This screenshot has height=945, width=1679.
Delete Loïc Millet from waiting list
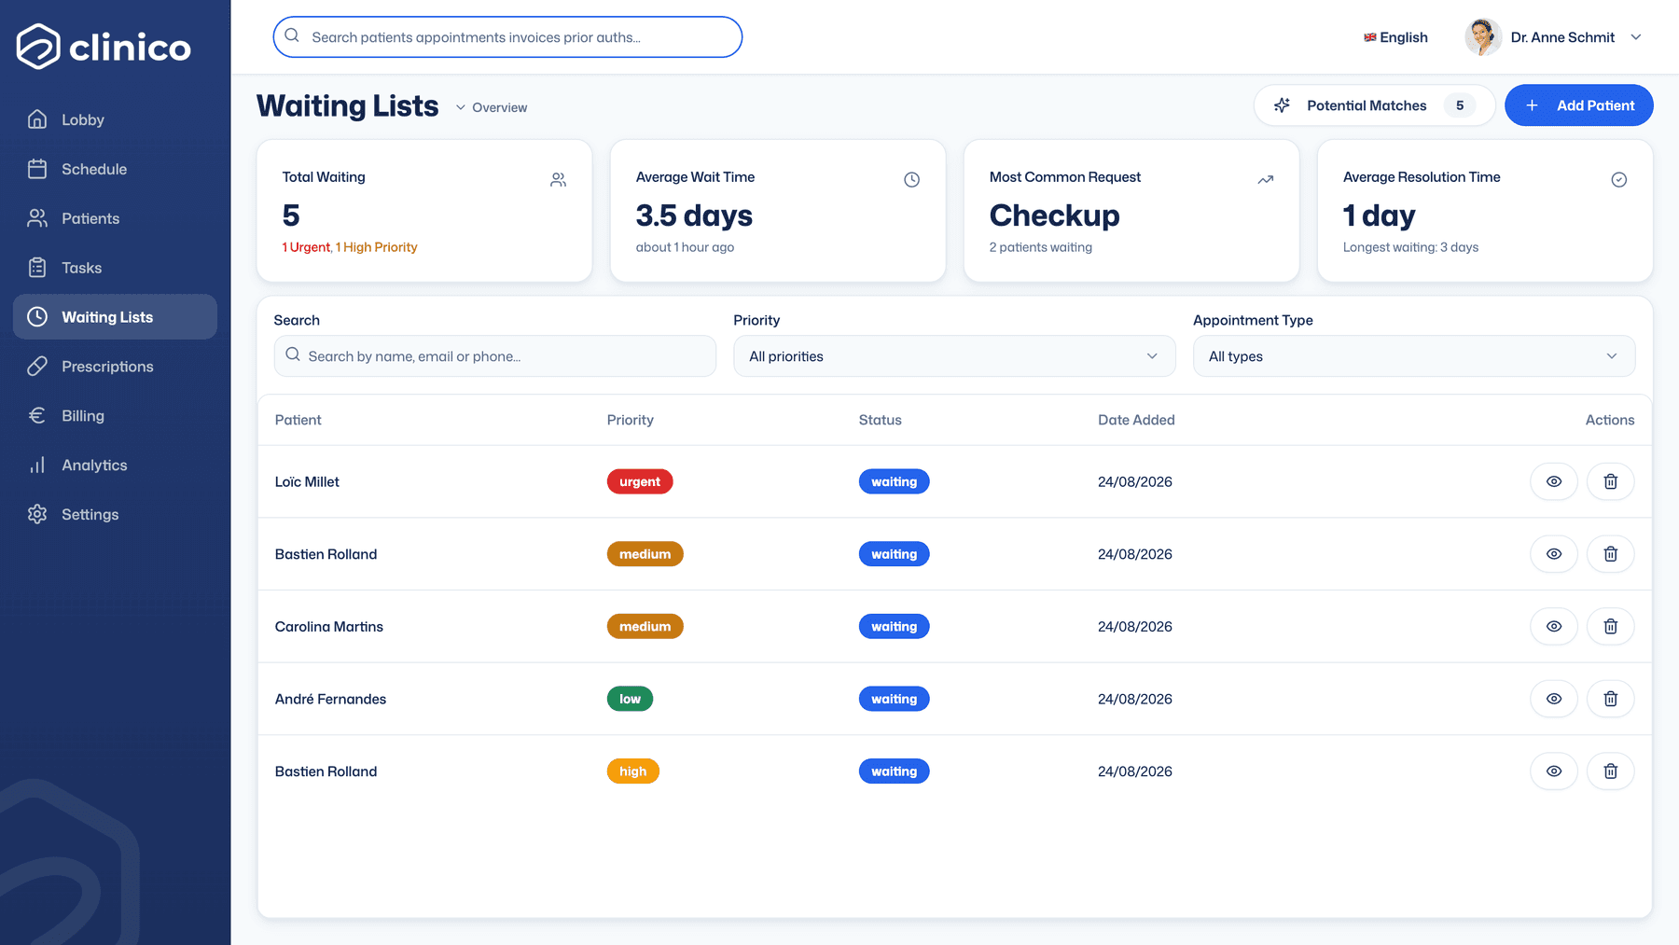[1610, 481]
